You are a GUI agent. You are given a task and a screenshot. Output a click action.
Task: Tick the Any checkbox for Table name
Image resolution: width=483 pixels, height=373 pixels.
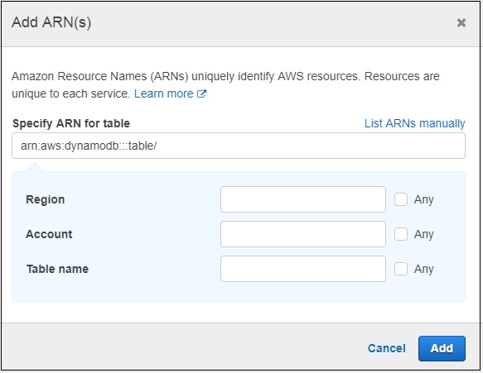(401, 269)
